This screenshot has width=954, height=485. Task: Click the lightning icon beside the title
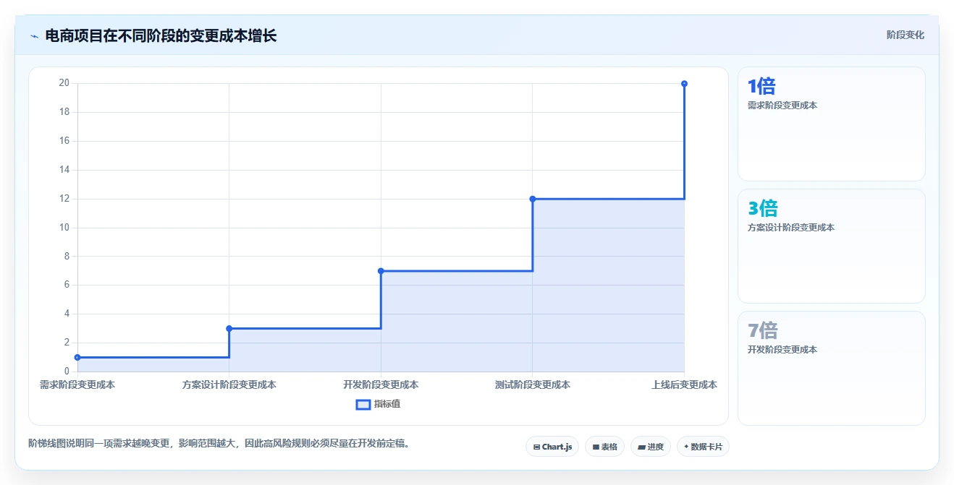pyautogui.click(x=34, y=36)
